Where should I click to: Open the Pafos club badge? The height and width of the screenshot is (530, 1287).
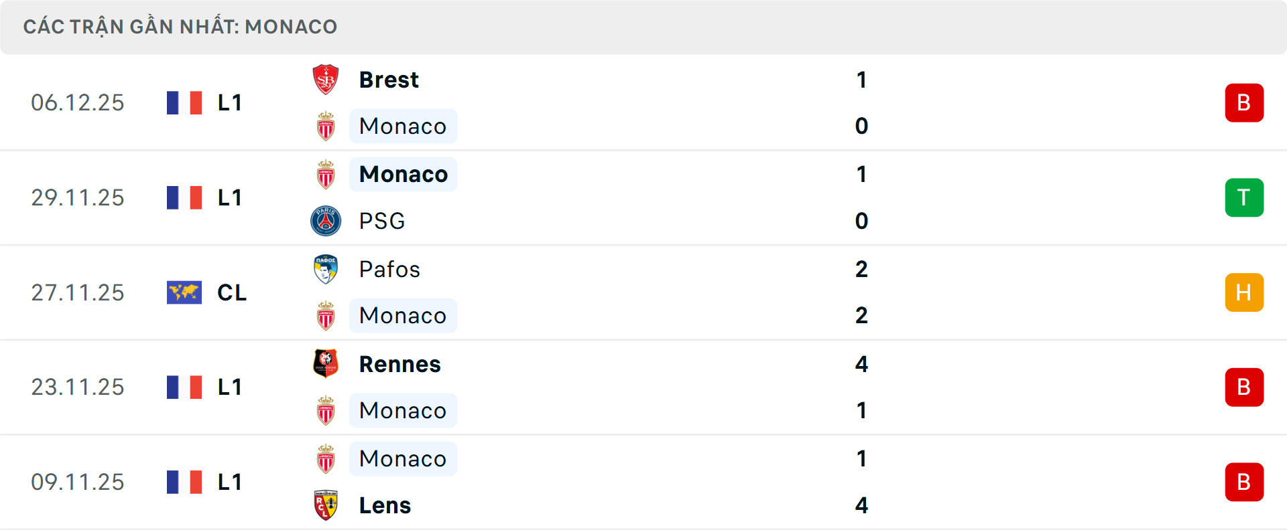[x=326, y=268]
